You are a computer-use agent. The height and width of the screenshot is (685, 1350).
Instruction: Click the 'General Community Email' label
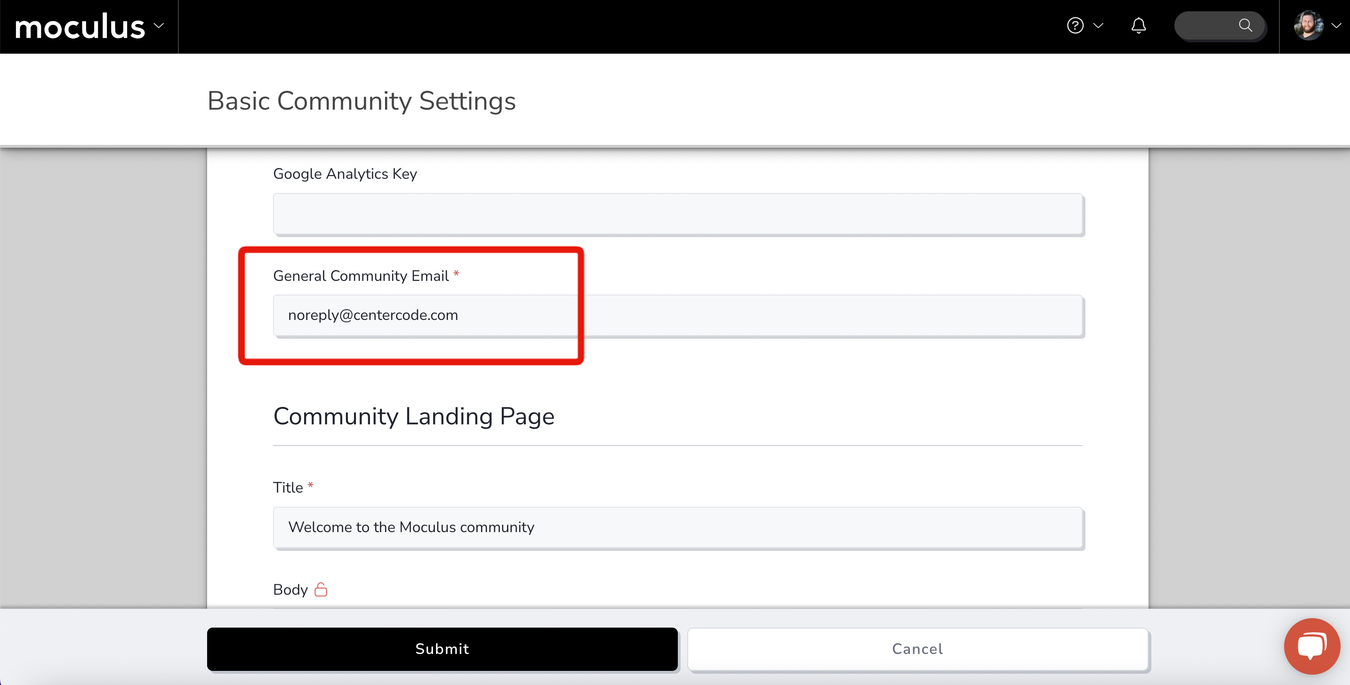pos(361,276)
